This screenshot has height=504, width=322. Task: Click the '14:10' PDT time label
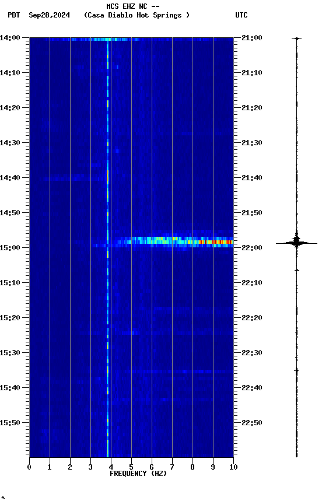(x=10, y=73)
